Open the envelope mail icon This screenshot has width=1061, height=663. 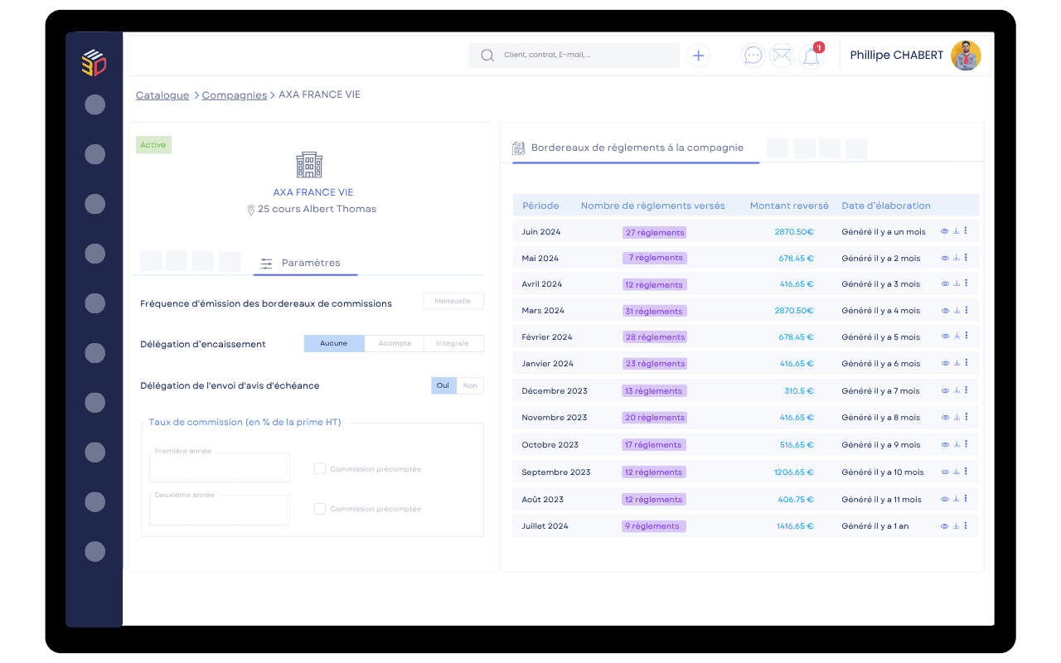tap(782, 56)
